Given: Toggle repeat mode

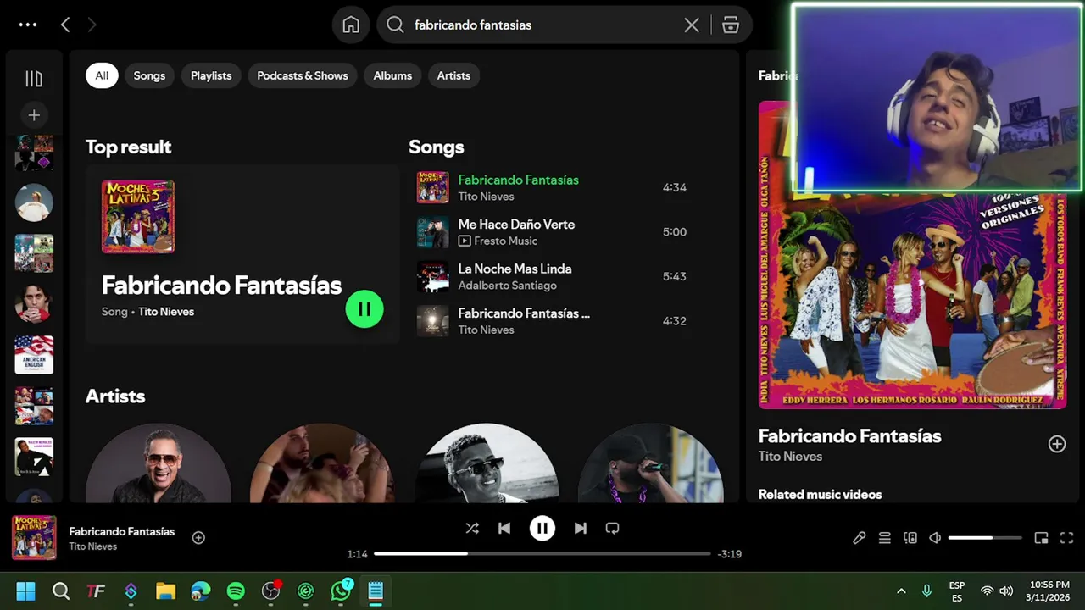Looking at the screenshot, I should pos(612,528).
